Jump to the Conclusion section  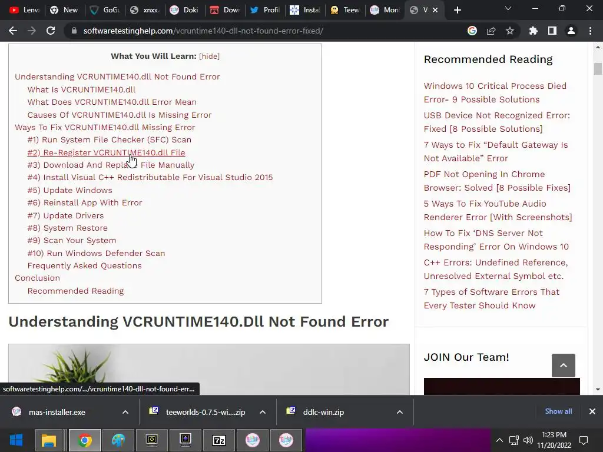point(37,278)
